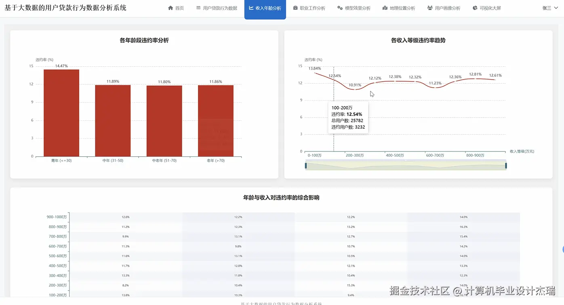This screenshot has width=564, height=305.
Task: Click the briefcase icon for 职业工作分析
Action: click(295, 8)
